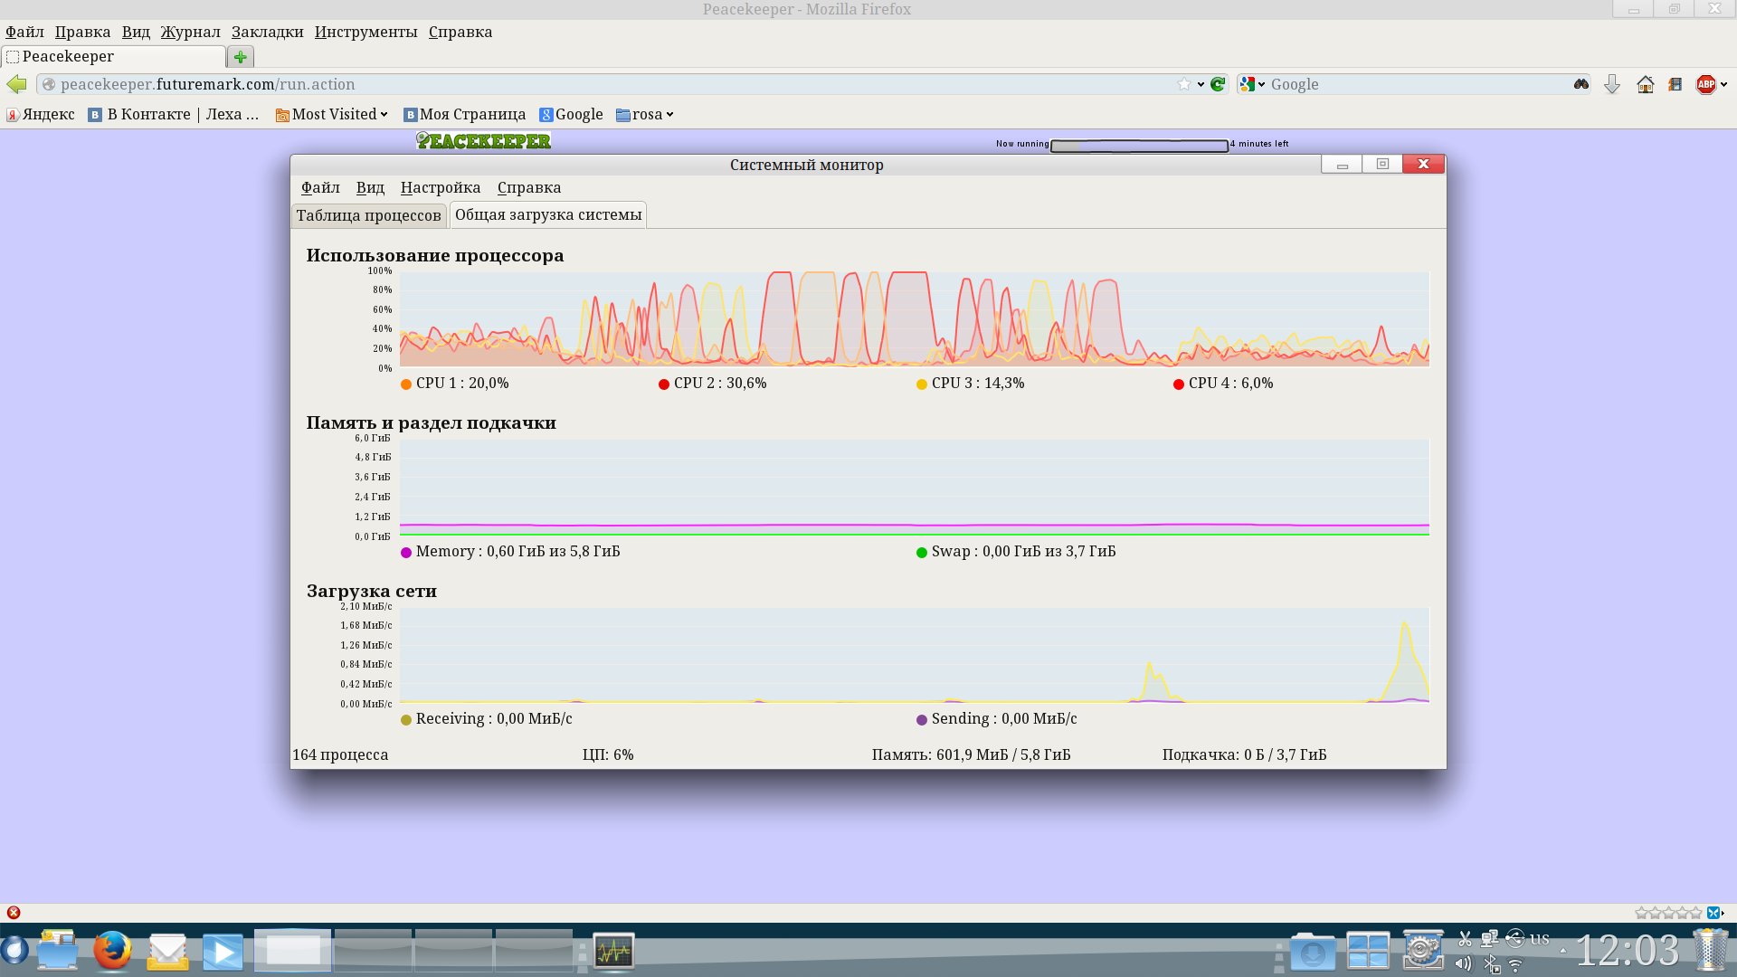Open the Яндекс bookmark link

click(41, 114)
